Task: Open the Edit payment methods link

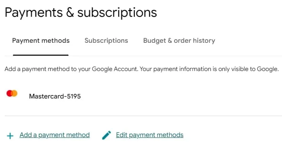Action: (150, 135)
